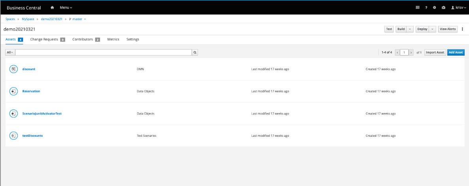Open the Reservation asset link

[31, 91]
